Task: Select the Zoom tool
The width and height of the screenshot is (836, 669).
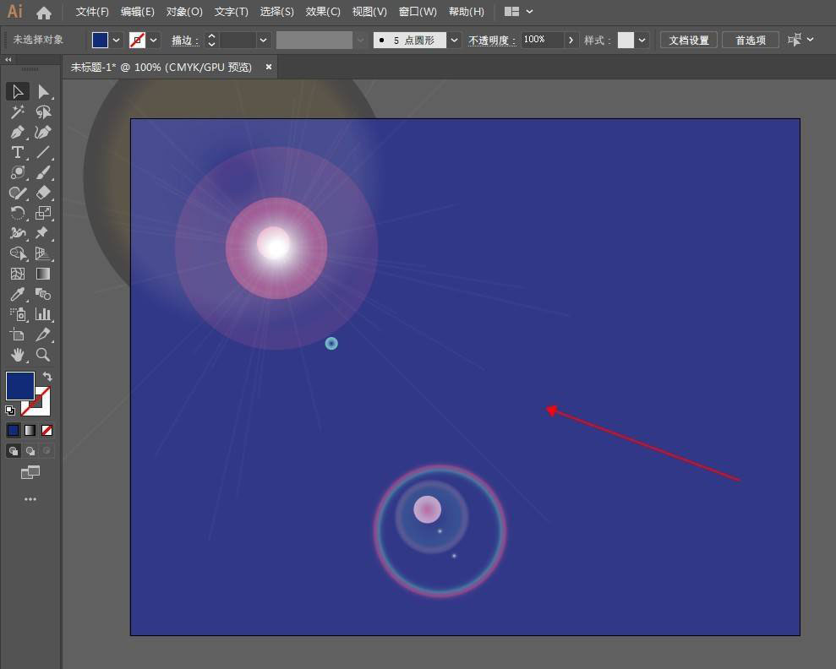Action: [x=43, y=355]
